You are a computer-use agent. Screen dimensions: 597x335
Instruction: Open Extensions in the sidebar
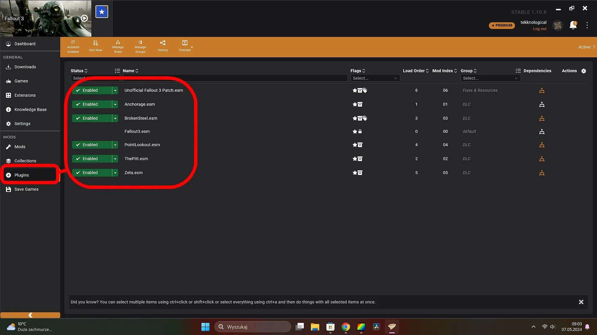[x=30, y=95]
